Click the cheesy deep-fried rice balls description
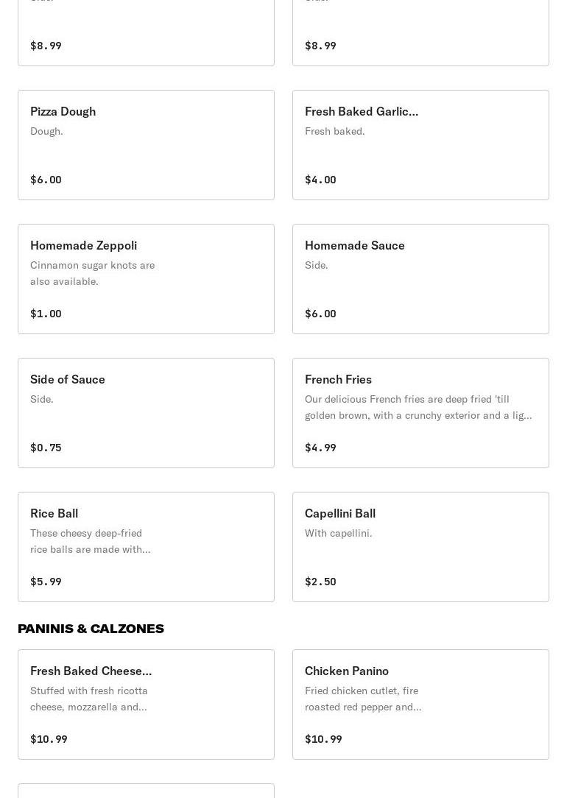Viewport: 567px width, 798px height. pos(90,541)
